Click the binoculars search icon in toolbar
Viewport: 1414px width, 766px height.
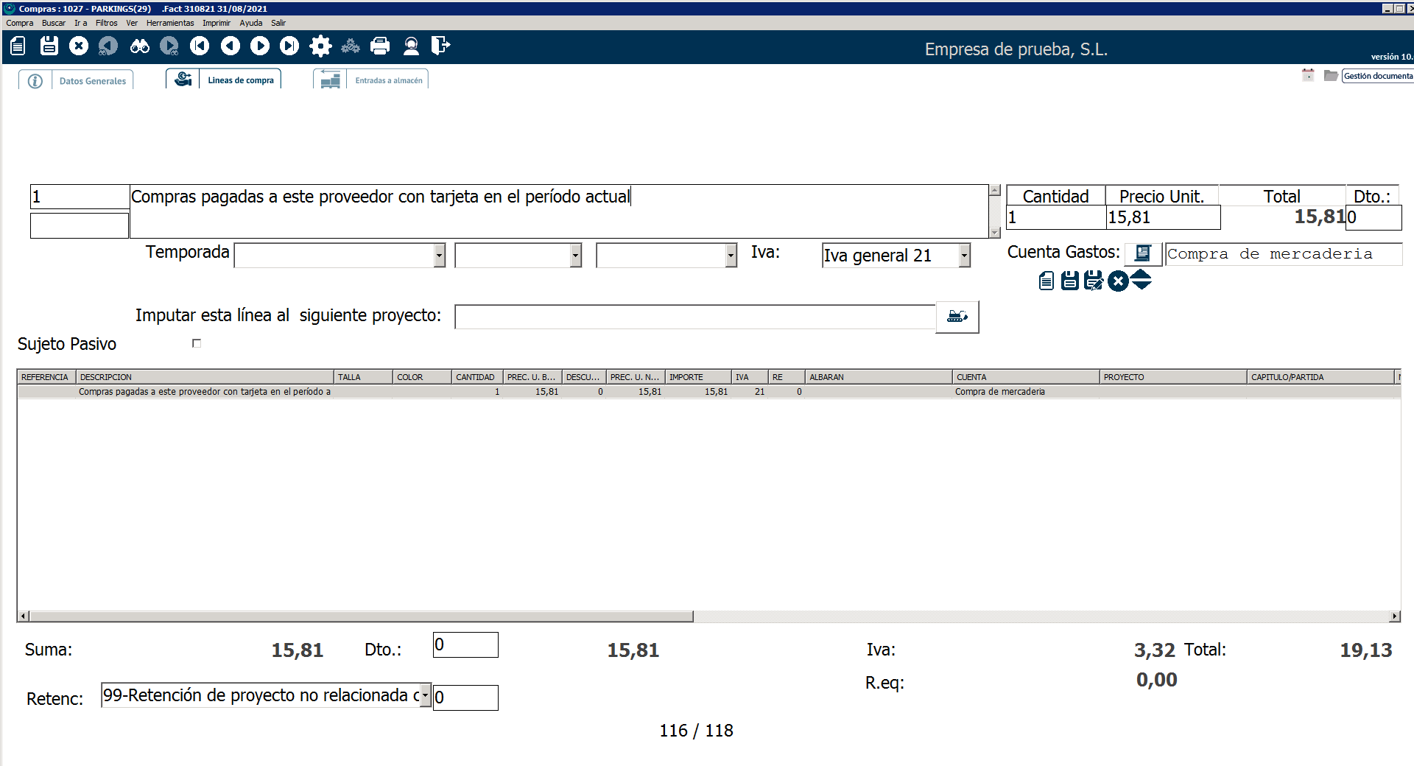pos(139,46)
